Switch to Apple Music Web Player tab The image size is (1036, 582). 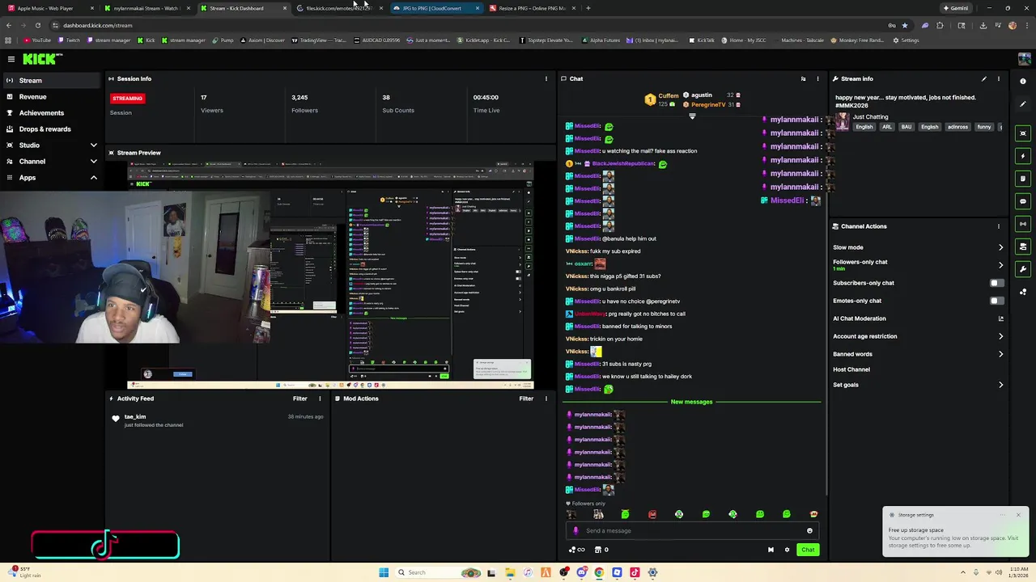coord(49,8)
